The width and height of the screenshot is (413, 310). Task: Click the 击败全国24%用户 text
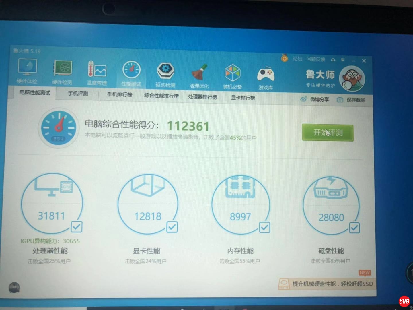146,261
